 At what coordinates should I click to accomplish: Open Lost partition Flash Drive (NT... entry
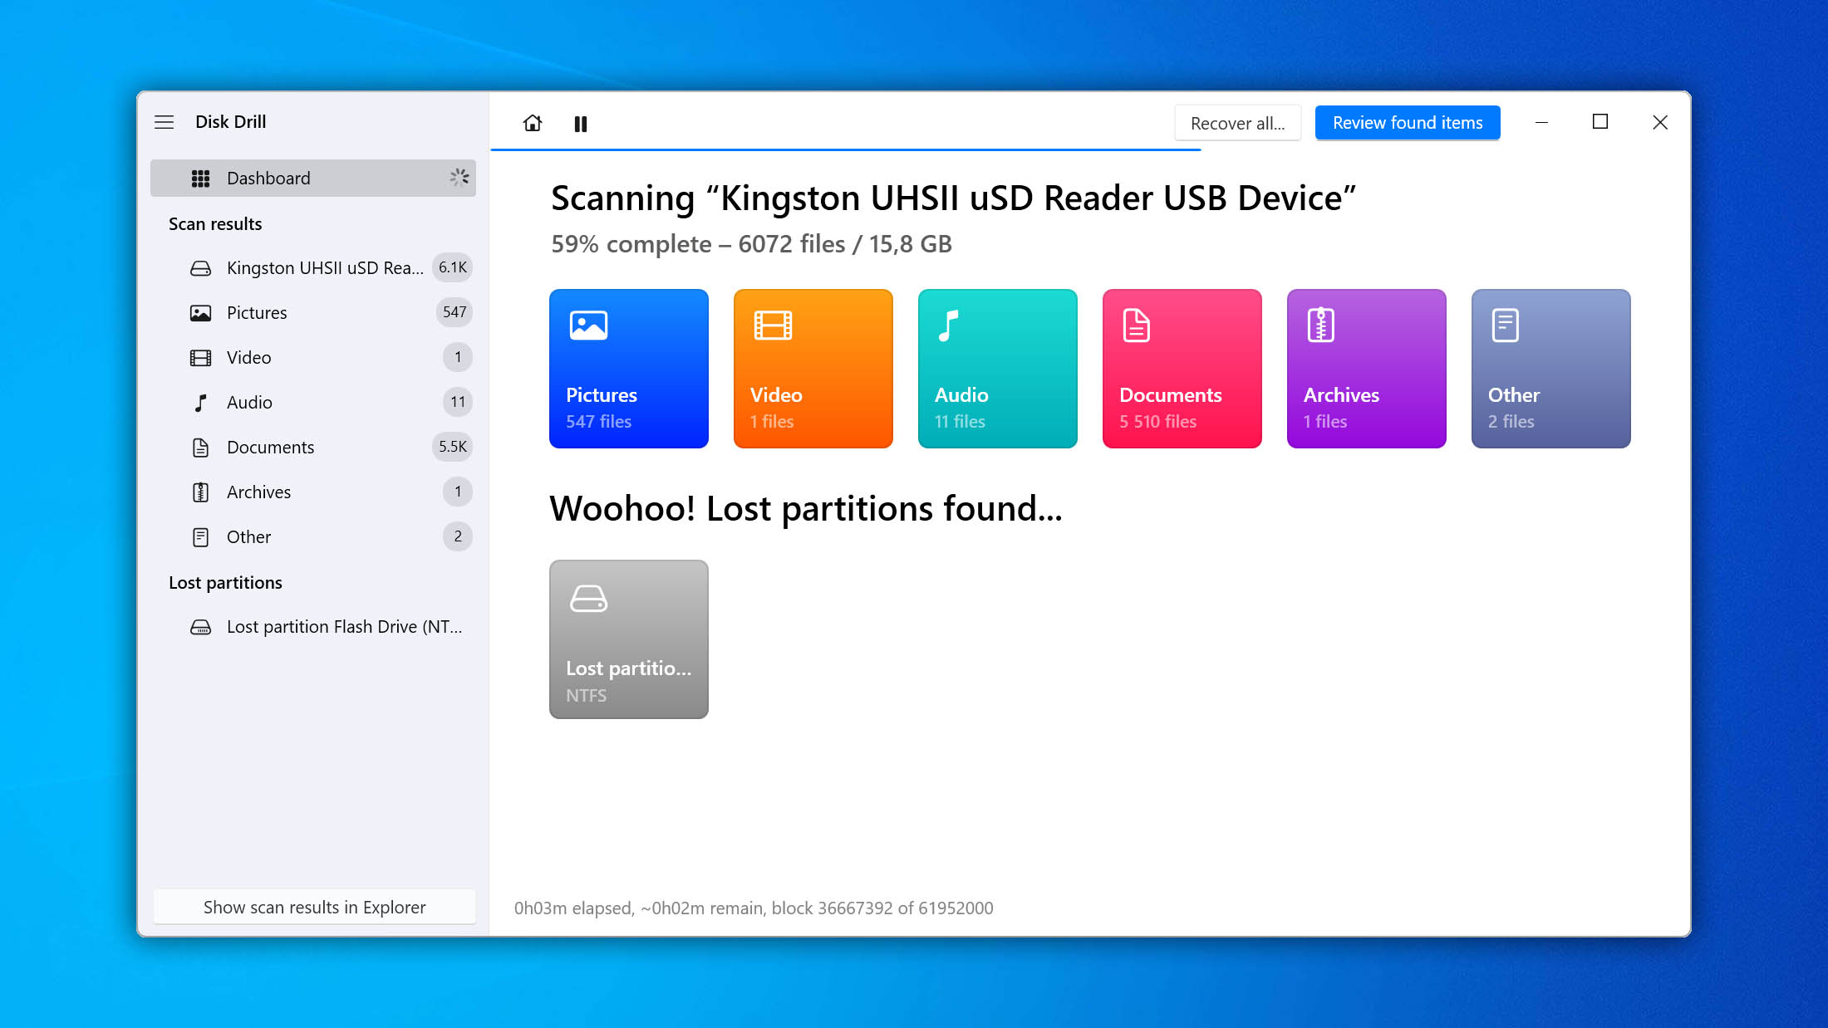[x=313, y=627]
